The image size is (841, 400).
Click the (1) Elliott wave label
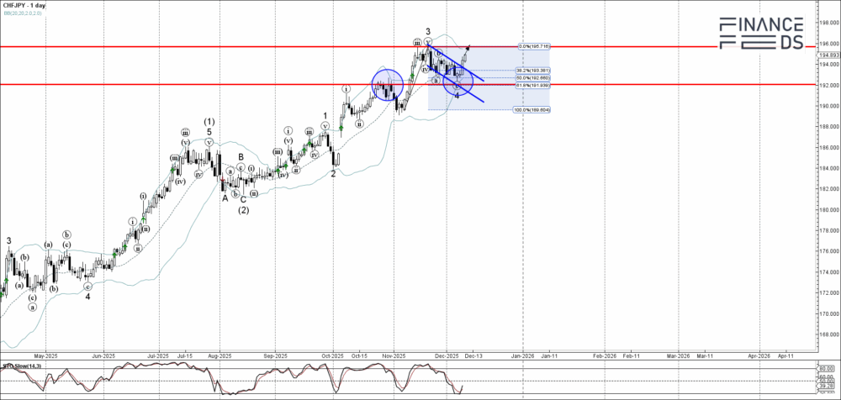click(209, 122)
